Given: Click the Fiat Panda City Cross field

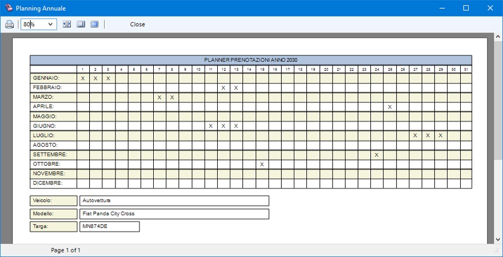Looking at the screenshot, I should (174, 214).
